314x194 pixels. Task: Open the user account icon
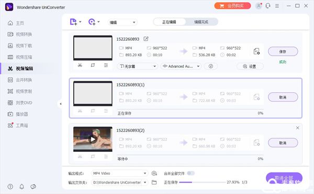click(259, 6)
